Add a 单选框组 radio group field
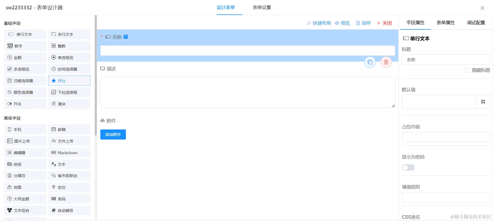493x221 pixels. tap(69, 58)
